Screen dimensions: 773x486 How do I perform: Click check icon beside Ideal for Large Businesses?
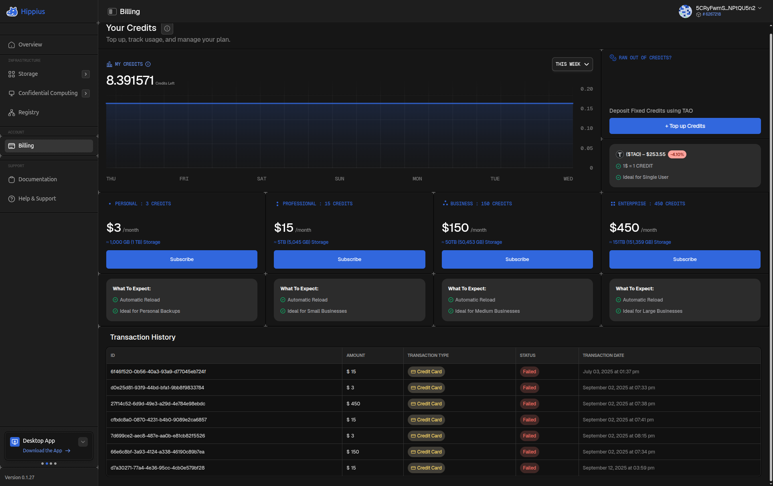[619, 311]
